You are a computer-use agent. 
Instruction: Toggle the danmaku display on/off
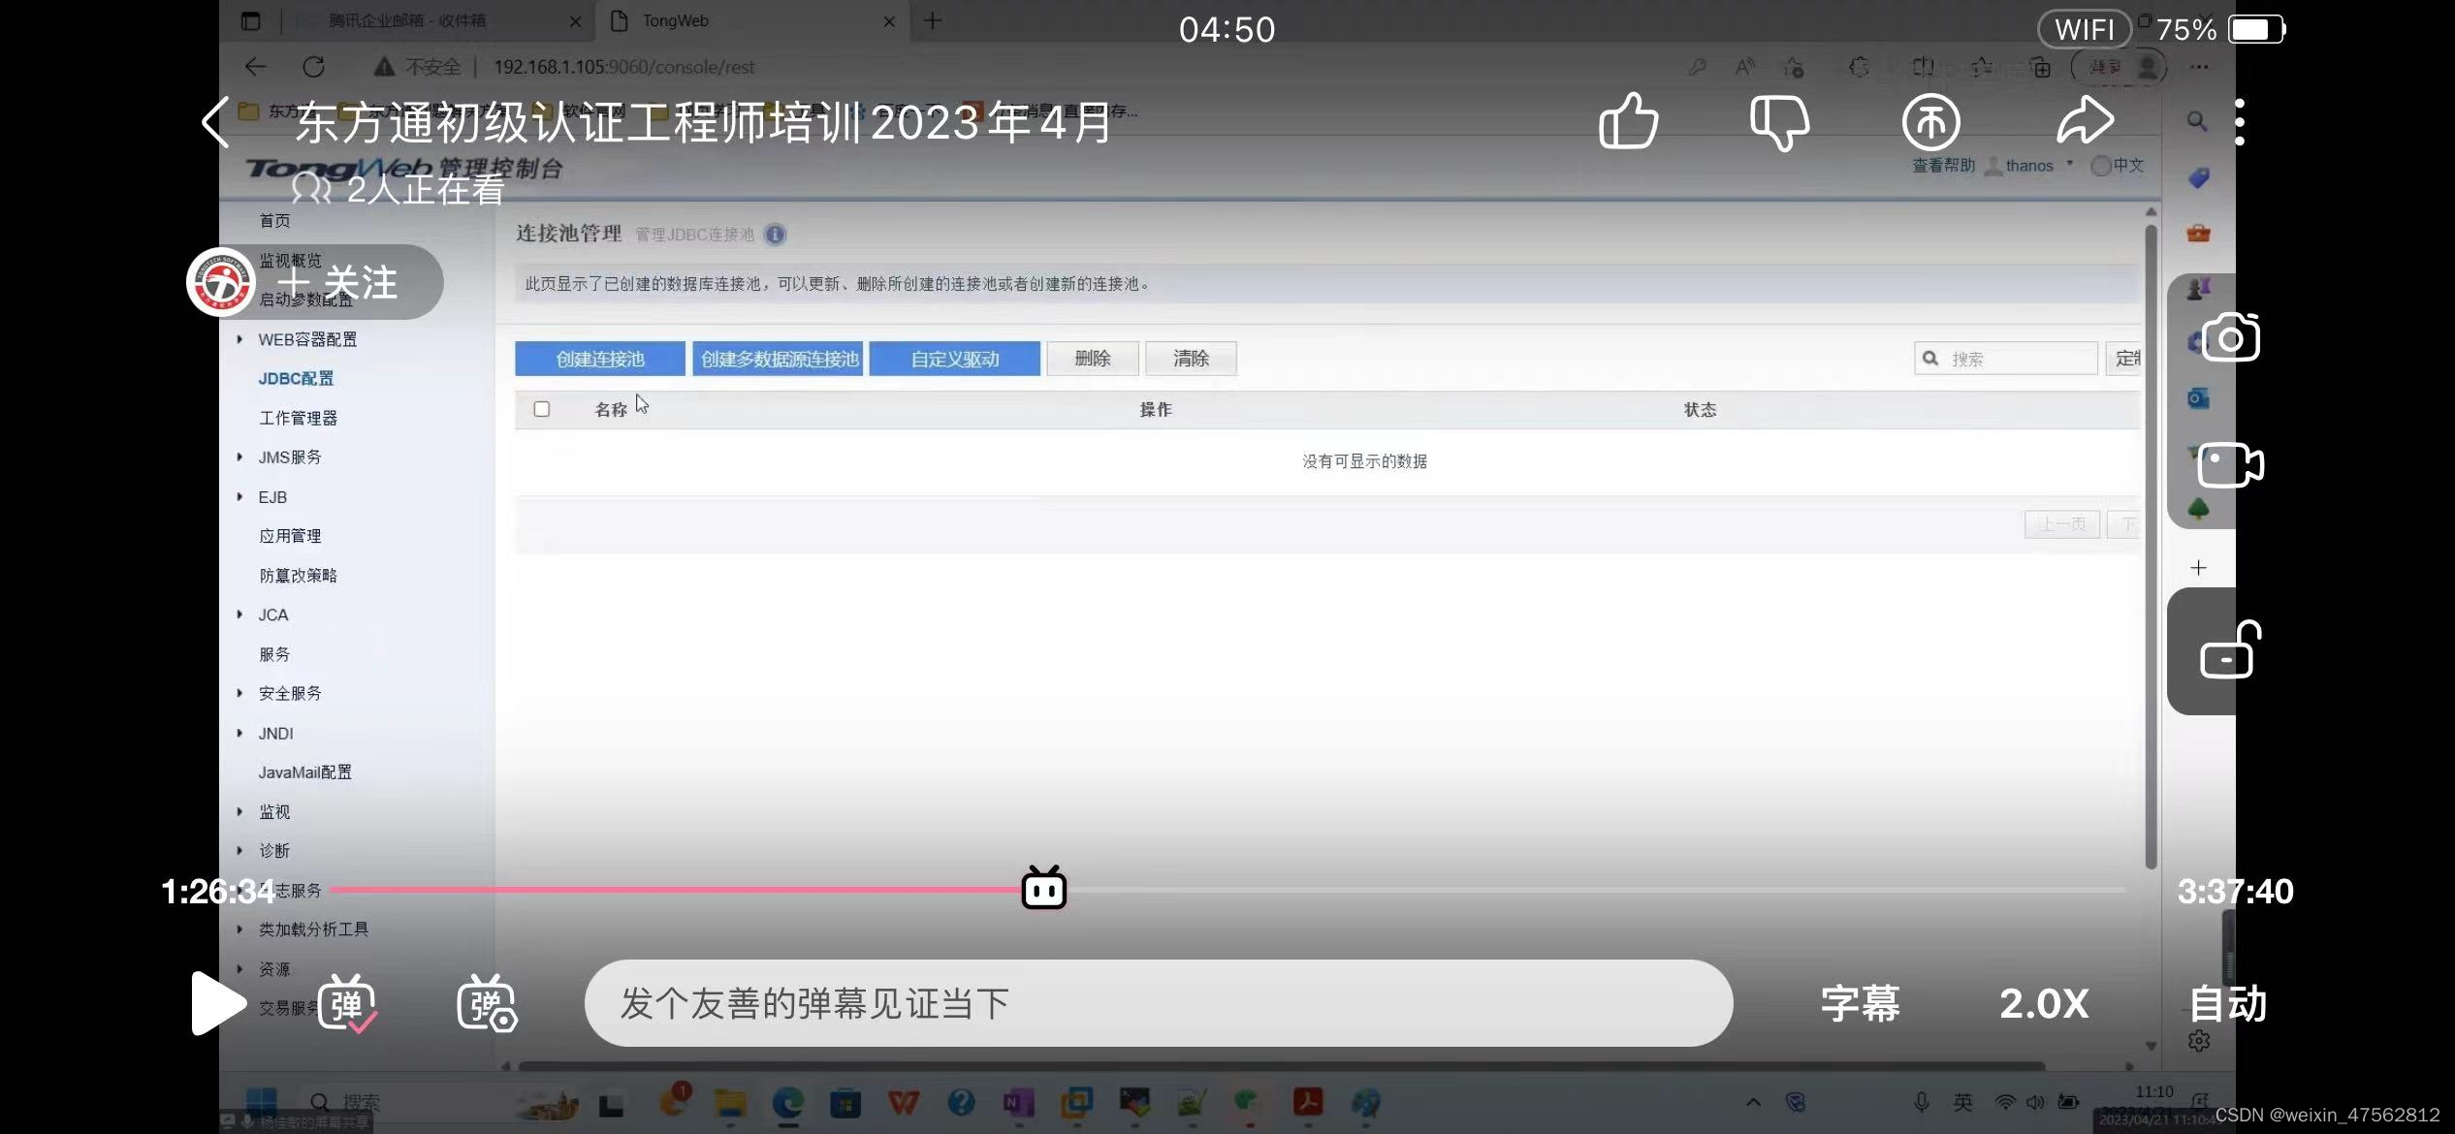coord(347,1004)
